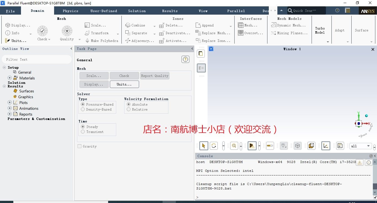Click the ribbon layout arrangement icon
377x203 pixels.
pyautogui.click(x=347, y=10)
